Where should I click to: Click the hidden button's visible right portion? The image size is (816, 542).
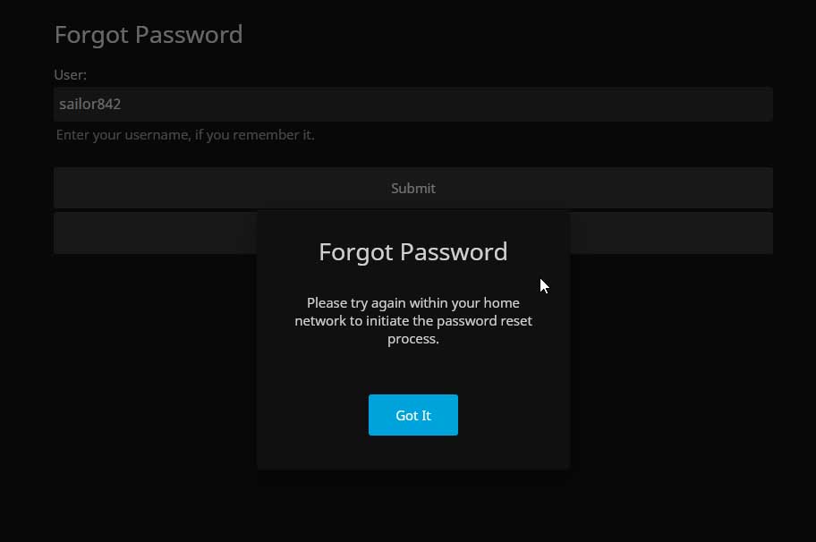pos(671,233)
